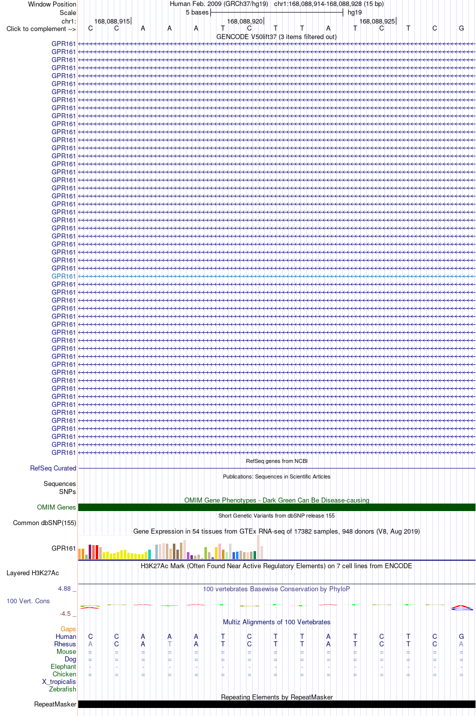The image size is (476, 716).
Task: Click the Publications: Sequences in Scientific Articles title
Action: click(277, 476)
